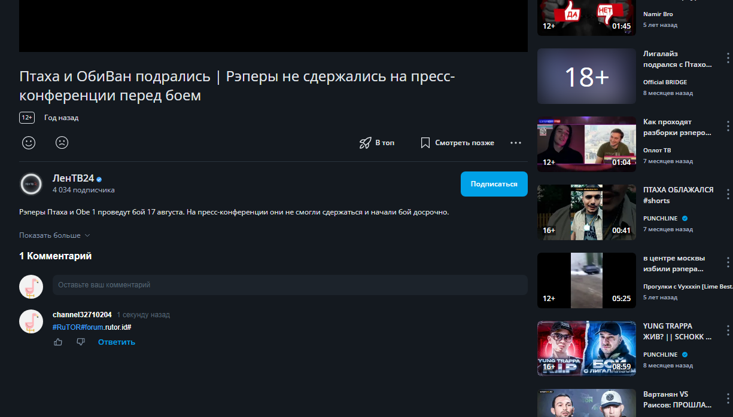Open options menu for 'Вартанян VS Раисов' video
Screen dimensions: 733x417
728,398
